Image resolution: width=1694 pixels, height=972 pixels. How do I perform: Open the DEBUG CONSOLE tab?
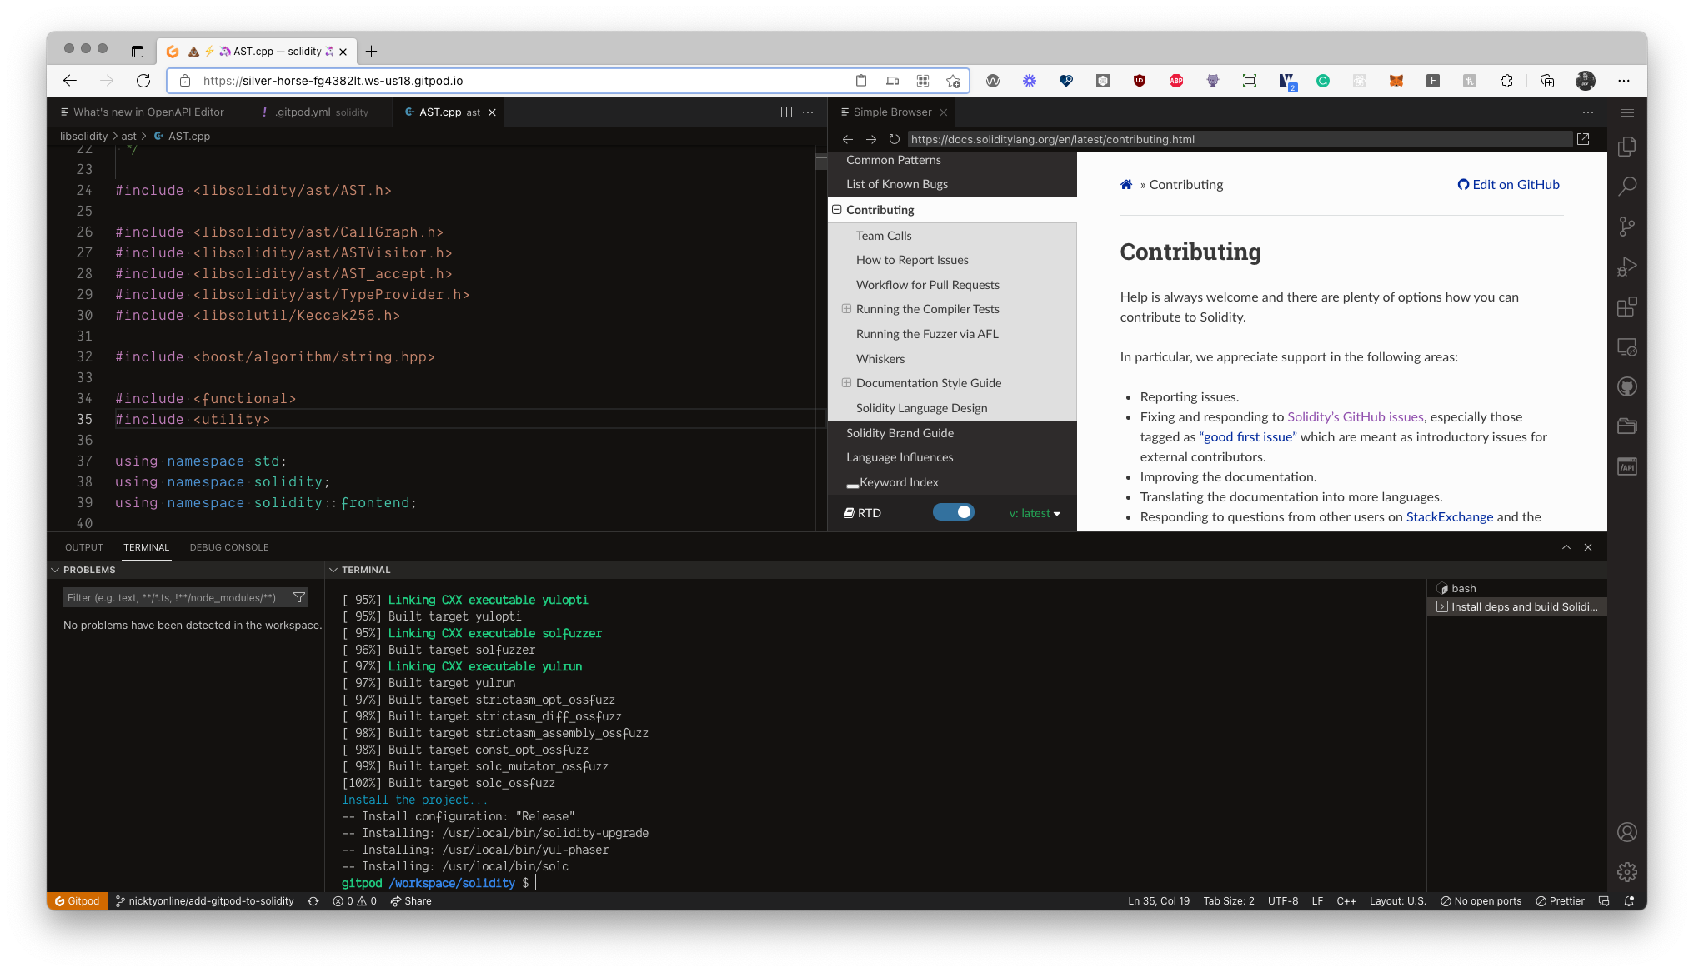228,547
